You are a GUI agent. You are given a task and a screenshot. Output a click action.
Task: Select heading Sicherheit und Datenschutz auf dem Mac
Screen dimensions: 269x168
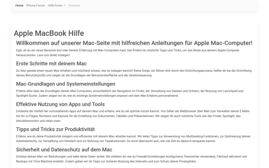[64, 150]
